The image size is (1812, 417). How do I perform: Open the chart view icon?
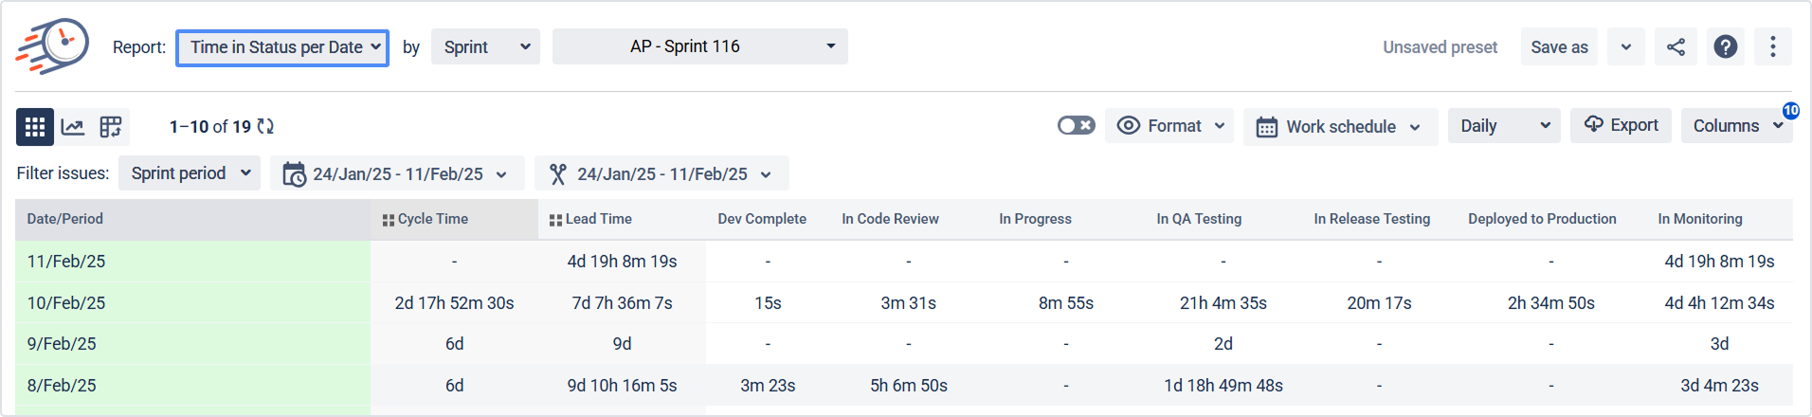point(73,127)
